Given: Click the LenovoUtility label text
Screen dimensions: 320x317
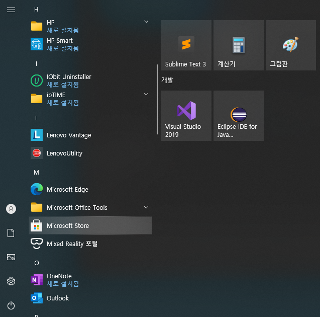Looking at the screenshot, I should point(64,153).
